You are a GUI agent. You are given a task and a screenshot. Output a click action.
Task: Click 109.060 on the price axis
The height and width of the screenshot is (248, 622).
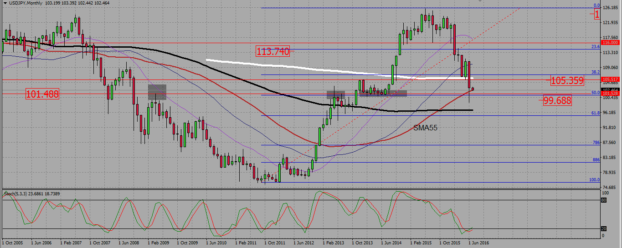(x=610, y=68)
